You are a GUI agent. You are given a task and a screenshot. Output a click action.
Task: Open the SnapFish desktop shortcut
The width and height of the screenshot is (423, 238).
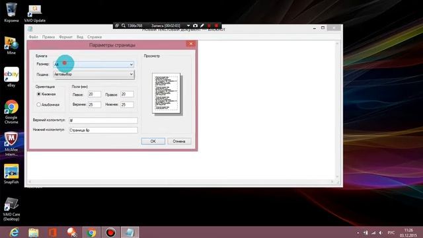[x=11, y=174]
